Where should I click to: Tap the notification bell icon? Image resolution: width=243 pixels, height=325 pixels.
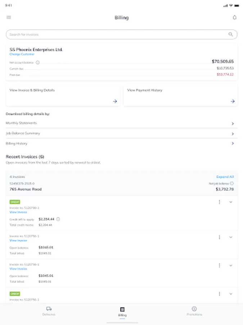pyautogui.click(x=235, y=17)
